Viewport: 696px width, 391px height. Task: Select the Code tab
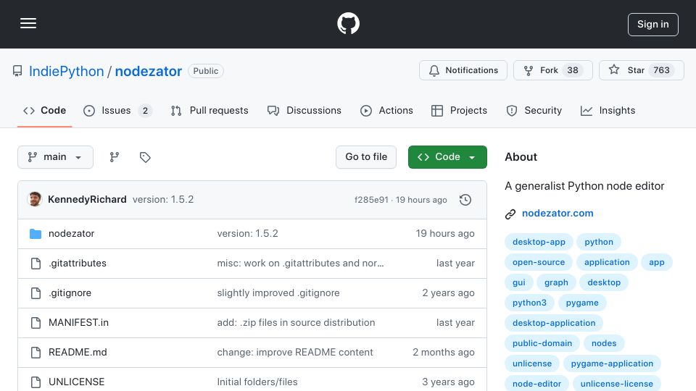point(44,110)
